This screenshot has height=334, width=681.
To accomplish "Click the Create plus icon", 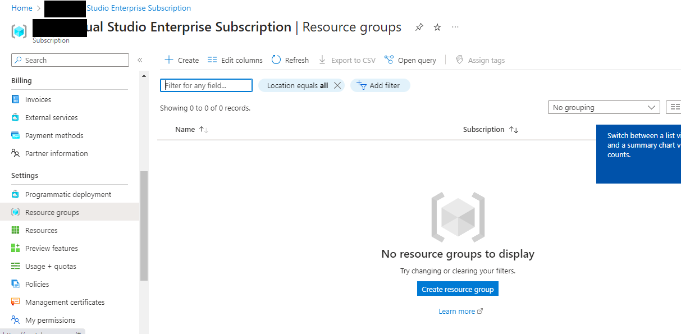I will [168, 60].
